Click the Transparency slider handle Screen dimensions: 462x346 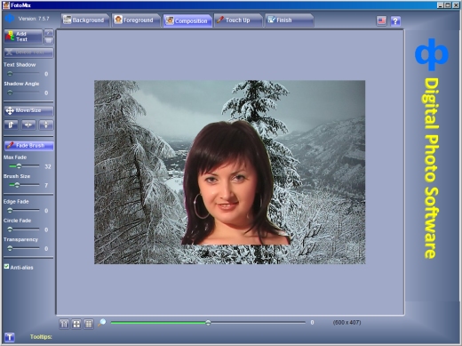click(10, 248)
